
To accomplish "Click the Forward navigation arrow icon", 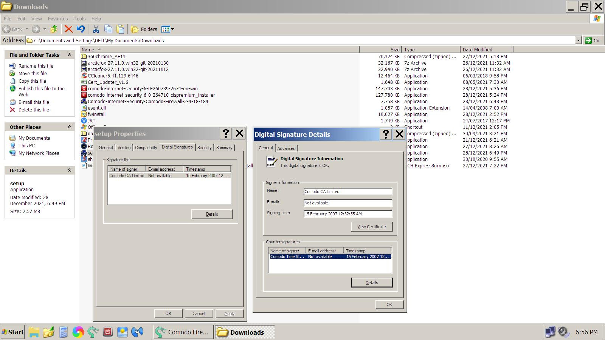I will coord(36,29).
